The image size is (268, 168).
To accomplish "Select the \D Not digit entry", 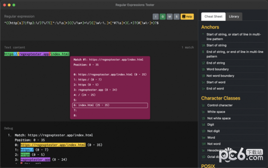I will [x=233, y=131].
